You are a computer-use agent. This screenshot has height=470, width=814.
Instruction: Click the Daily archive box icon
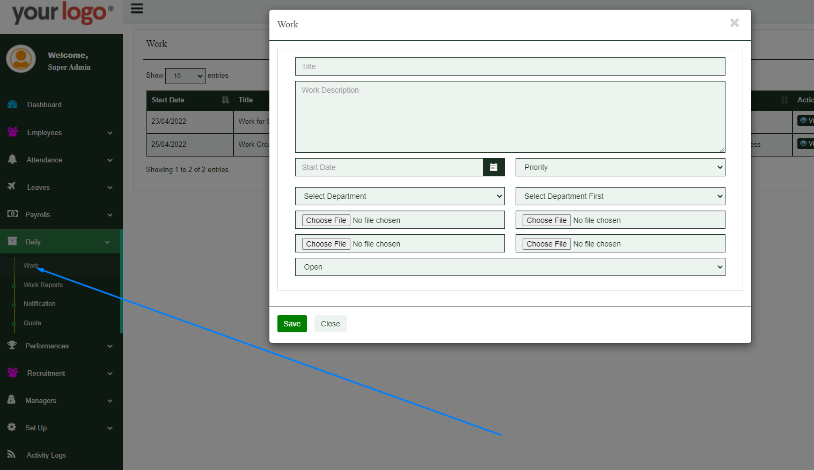tap(12, 241)
